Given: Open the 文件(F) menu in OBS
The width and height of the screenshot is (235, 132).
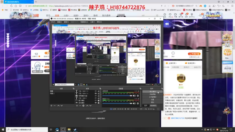Looking at the screenshot, I should click(x=53, y=22).
